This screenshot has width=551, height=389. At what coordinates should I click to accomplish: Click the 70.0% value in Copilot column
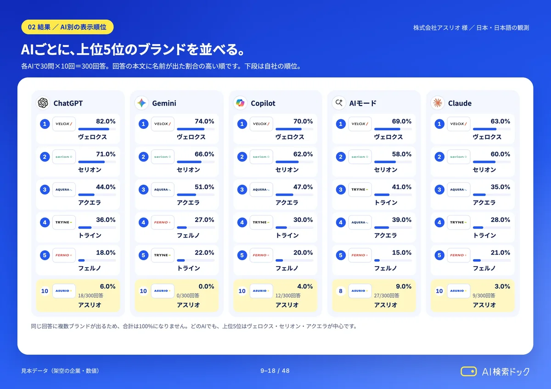pos(303,121)
